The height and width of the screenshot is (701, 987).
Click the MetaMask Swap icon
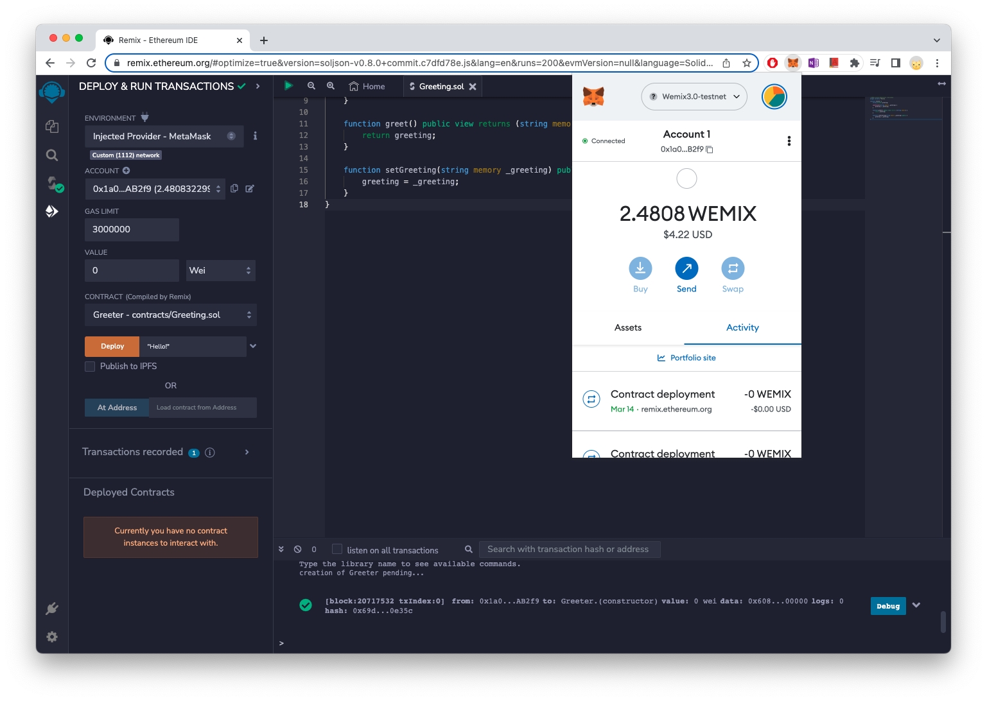(732, 269)
